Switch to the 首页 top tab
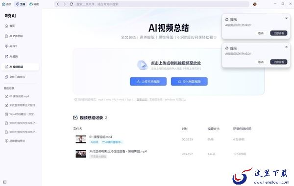The height and width of the screenshot is (186, 294). pos(6,4)
